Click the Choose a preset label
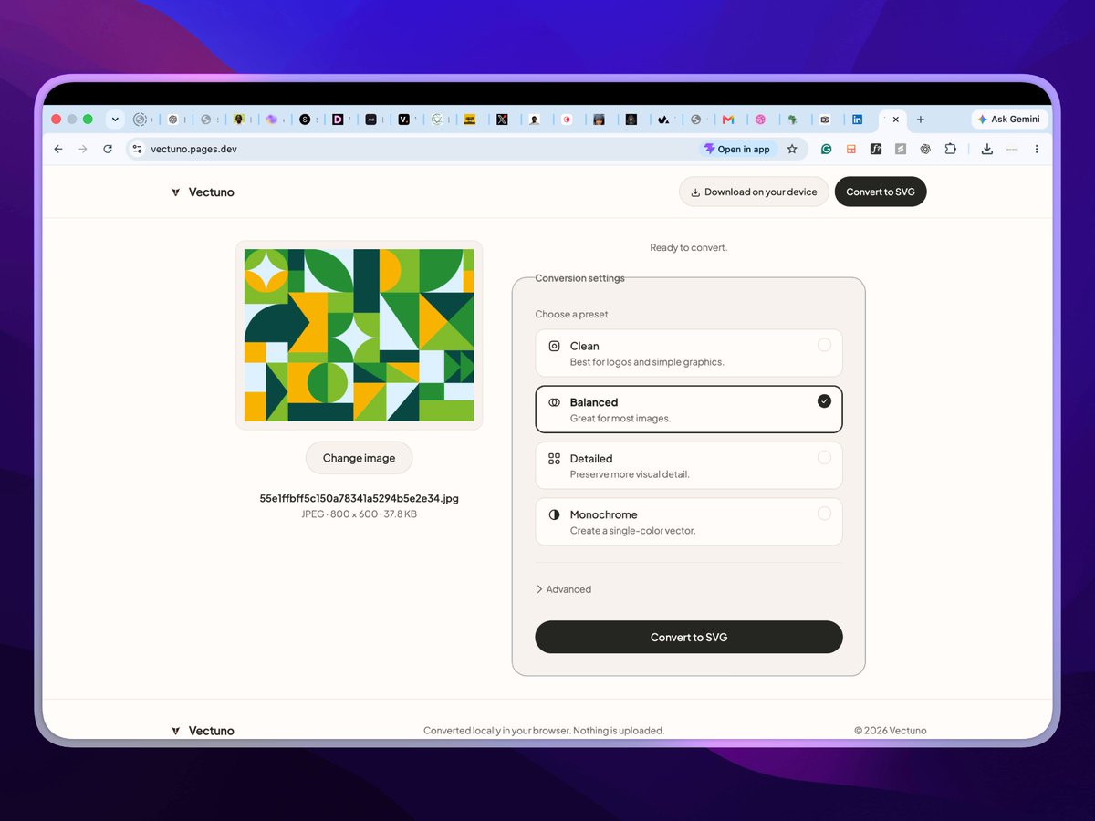This screenshot has width=1095, height=821. [572, 314]
